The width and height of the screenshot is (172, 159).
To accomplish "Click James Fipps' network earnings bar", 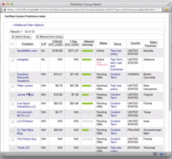I will pos(87,95).
